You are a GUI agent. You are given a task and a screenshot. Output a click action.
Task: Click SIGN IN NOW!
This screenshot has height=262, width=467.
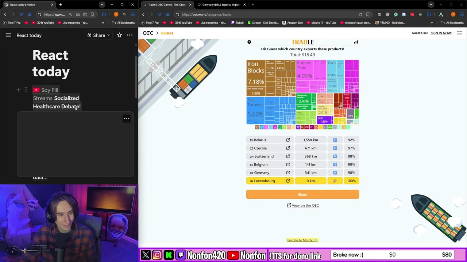point(441,33)
